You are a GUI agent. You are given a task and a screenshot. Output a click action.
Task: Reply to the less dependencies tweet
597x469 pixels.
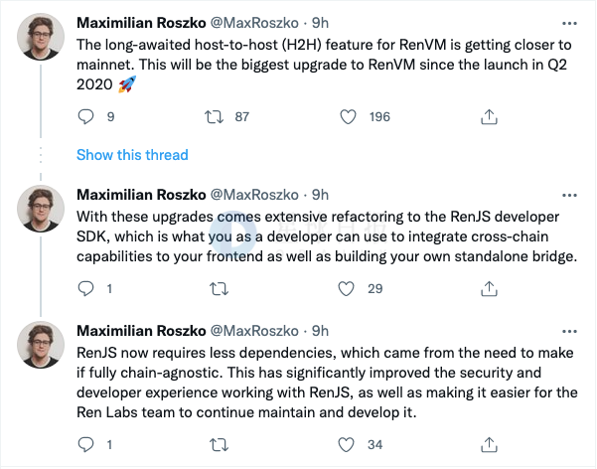click(x=84, y=444)
